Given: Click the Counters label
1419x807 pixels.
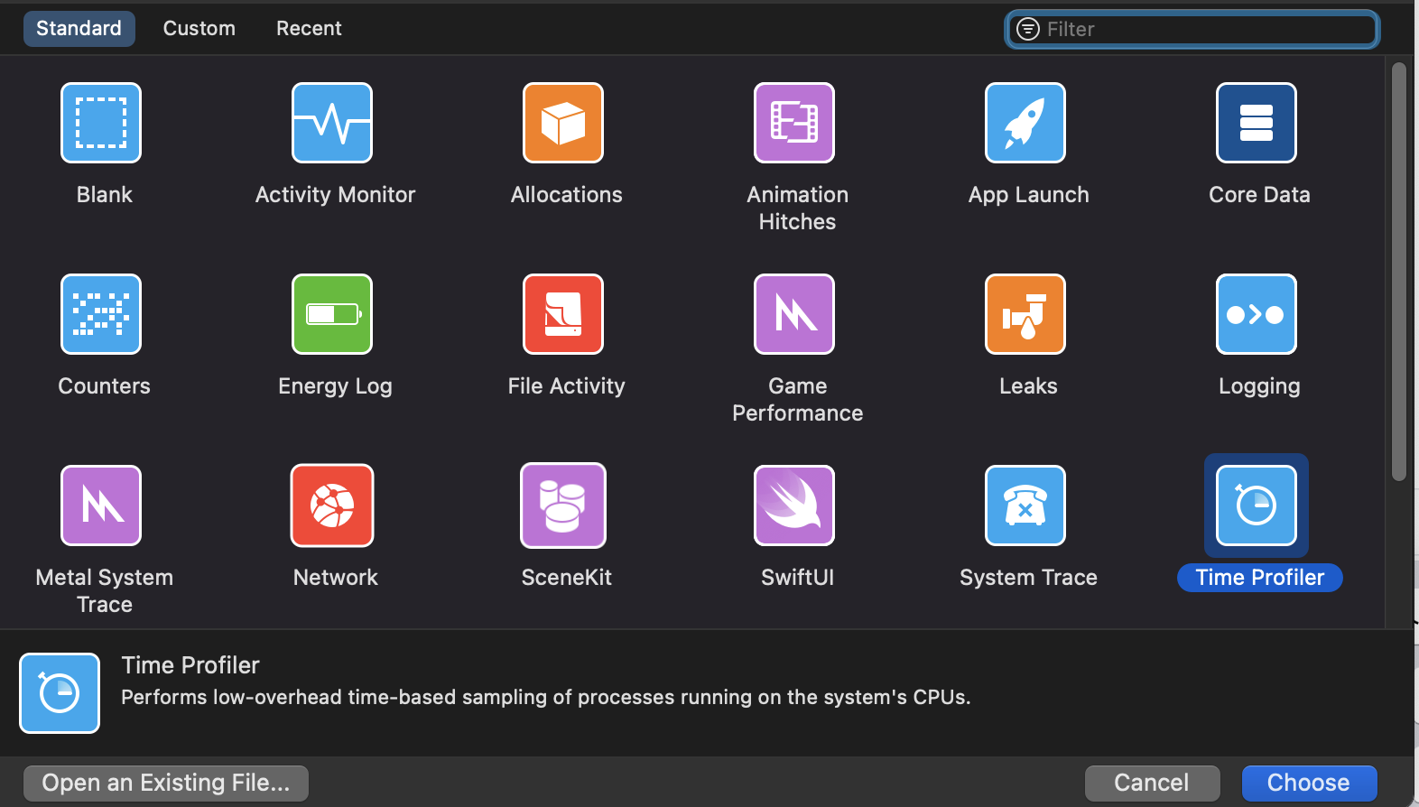Looking at the screenshot, I should pos(105,386).
